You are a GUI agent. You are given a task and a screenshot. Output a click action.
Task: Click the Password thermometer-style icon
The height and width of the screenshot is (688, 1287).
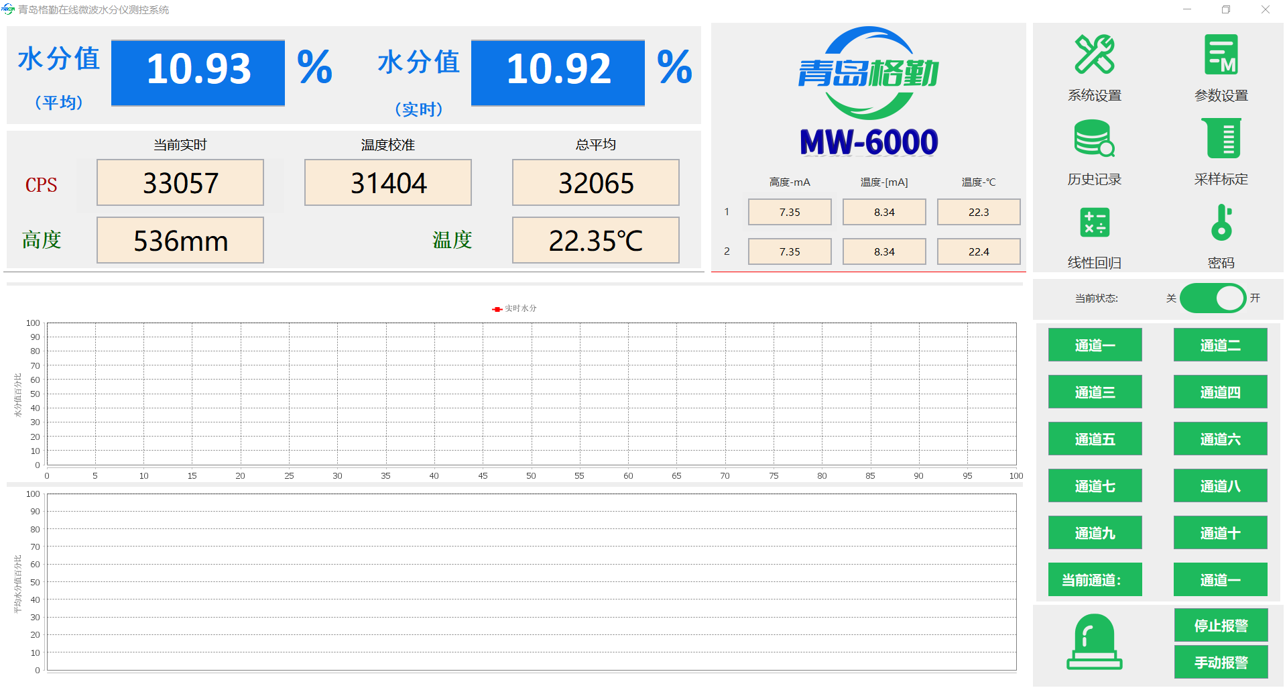pos(1221,223)
